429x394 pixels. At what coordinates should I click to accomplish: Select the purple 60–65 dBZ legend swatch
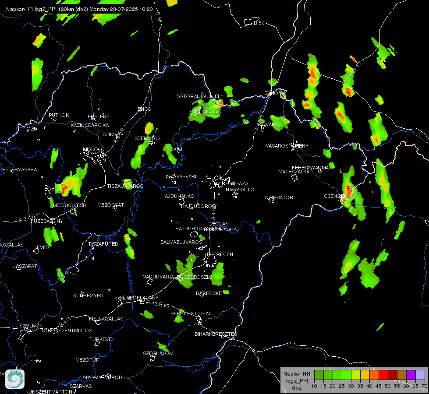[x=411, y=375]
